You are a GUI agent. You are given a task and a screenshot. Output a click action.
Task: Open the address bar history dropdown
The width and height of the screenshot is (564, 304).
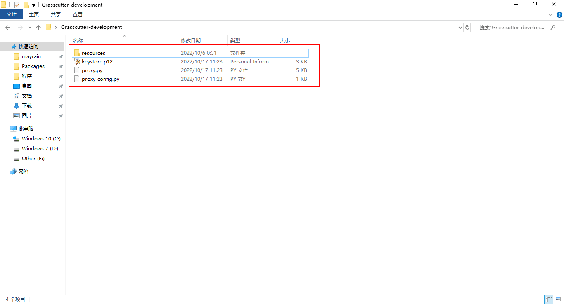[x=460, y=27]
